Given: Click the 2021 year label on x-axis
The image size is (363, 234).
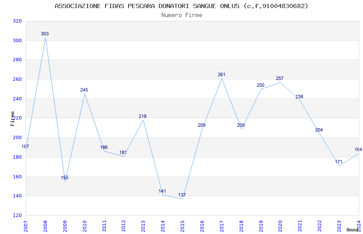Looking at the screenshot, I should tap(300, 226).
